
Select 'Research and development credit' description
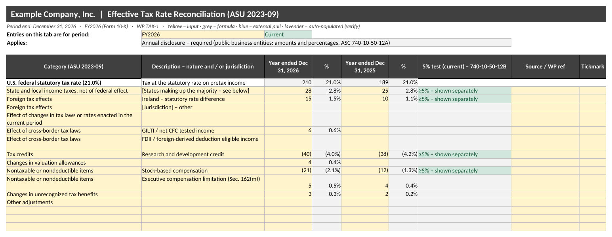pos(203,154)
